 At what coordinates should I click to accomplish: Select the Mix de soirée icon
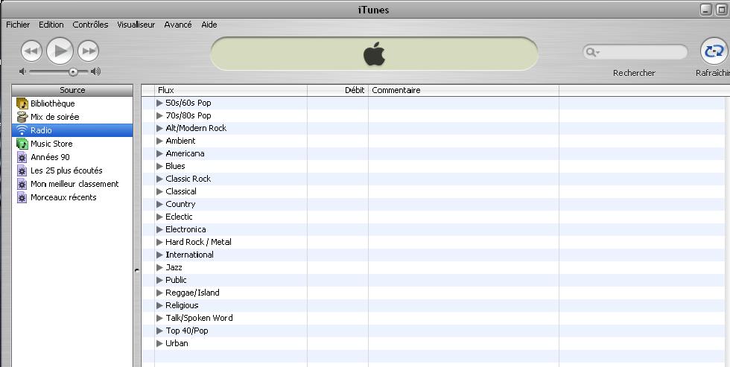(22, 117)
